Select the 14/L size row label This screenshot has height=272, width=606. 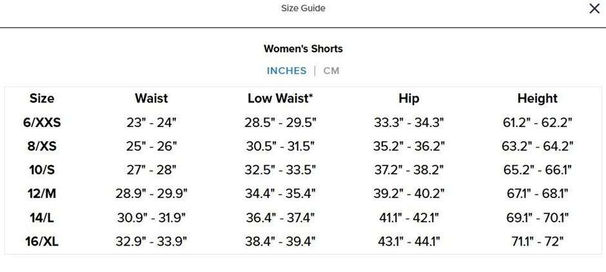coord(42,218)
